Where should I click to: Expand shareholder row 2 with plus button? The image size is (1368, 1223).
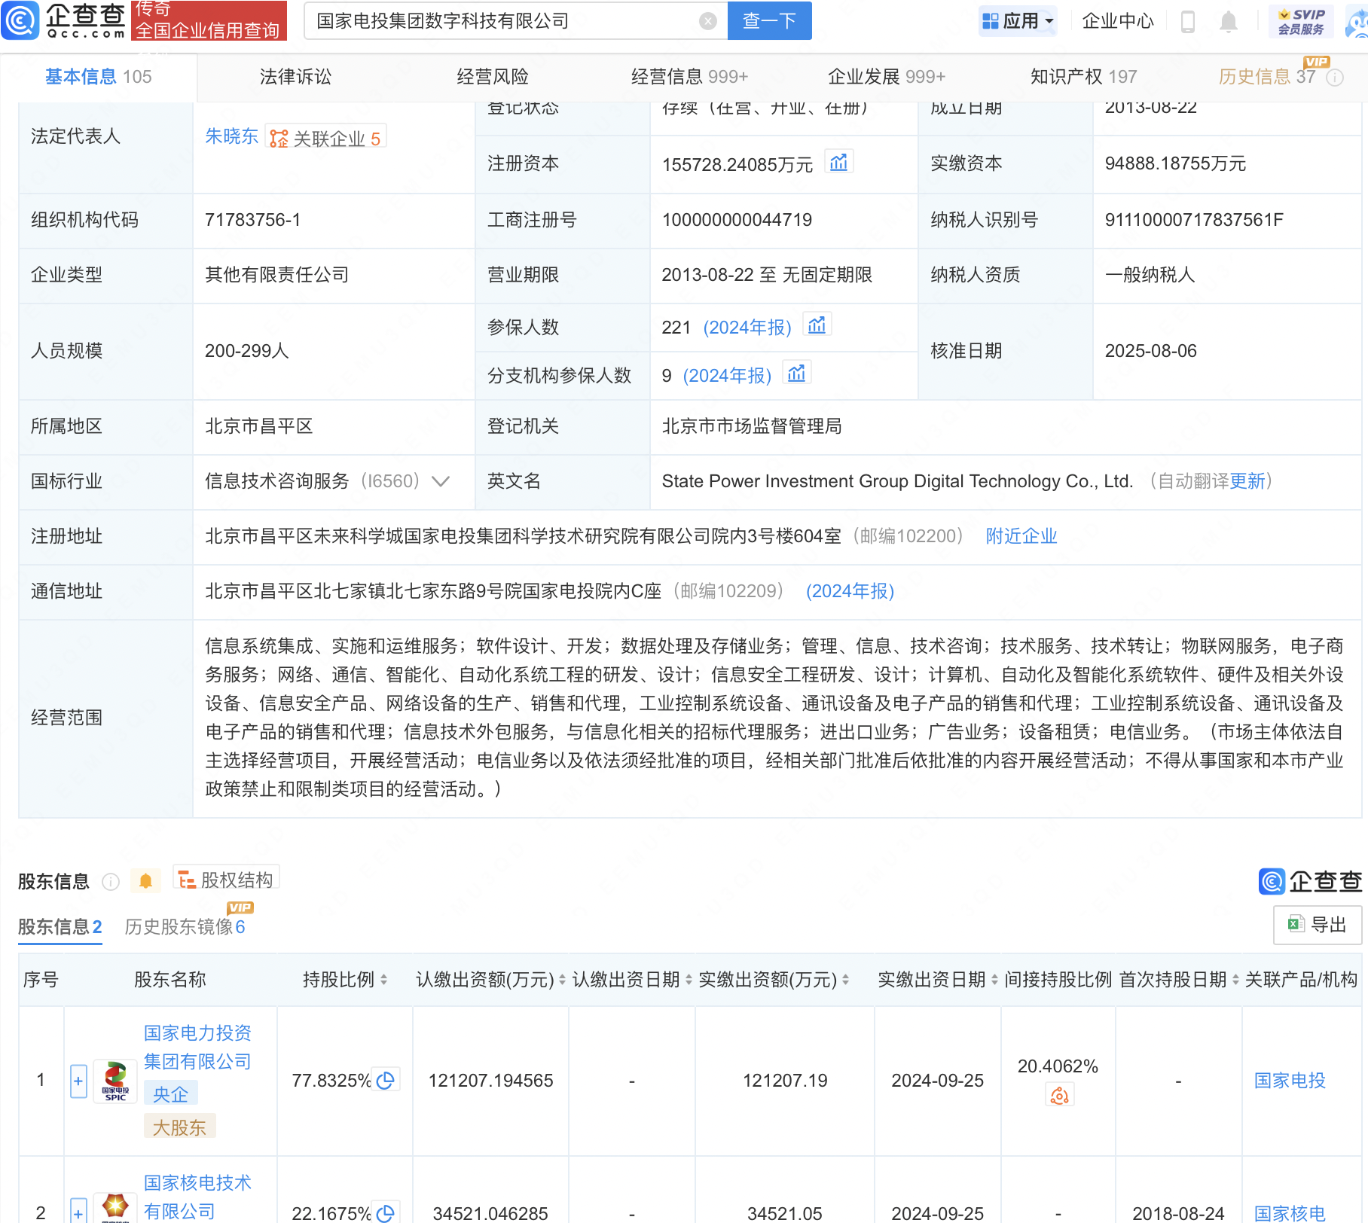coord(78,1211)
